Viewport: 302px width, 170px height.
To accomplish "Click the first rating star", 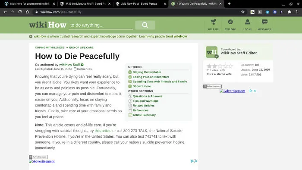I will 209,66.
